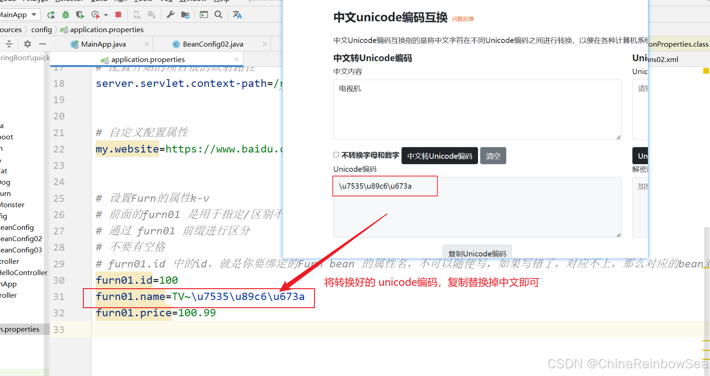The width and height of the screenshot is (710, 376).
Task: Open Search Everywhere magnifier icon
Action: (x=218, y=14)
